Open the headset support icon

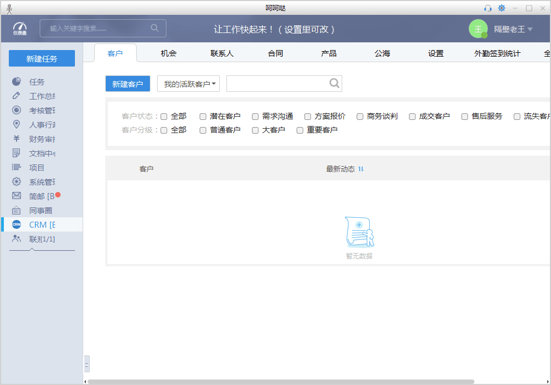point(488,8)
